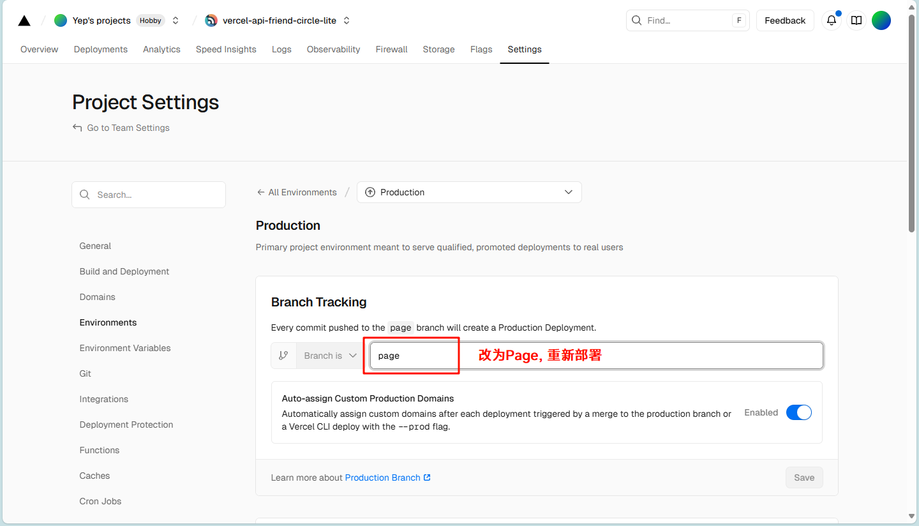This screenshot has height=526, width=919.
Task: Expand the Production environment dropdown
Action: (x=469, y=192)
